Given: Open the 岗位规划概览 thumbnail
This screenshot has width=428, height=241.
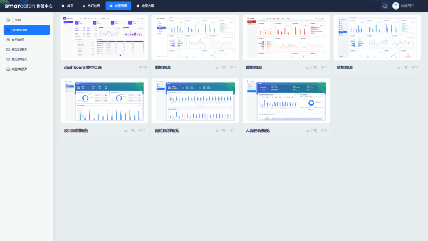Looking at the screenshot, I should 195,101.
